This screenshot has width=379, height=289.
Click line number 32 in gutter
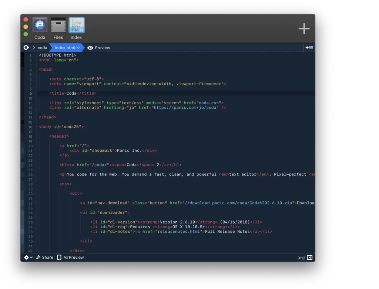point(30,203)
